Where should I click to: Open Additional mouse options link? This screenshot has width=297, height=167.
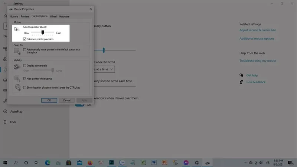(x=257, y=39)
